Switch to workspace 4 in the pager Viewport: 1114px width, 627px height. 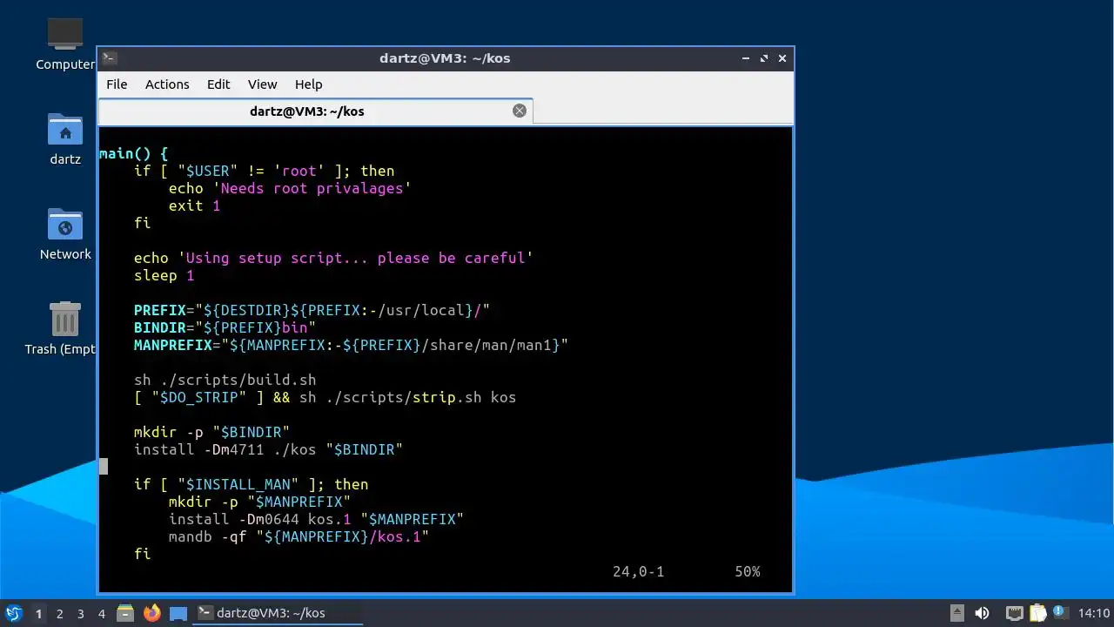[x=101, y=613]
